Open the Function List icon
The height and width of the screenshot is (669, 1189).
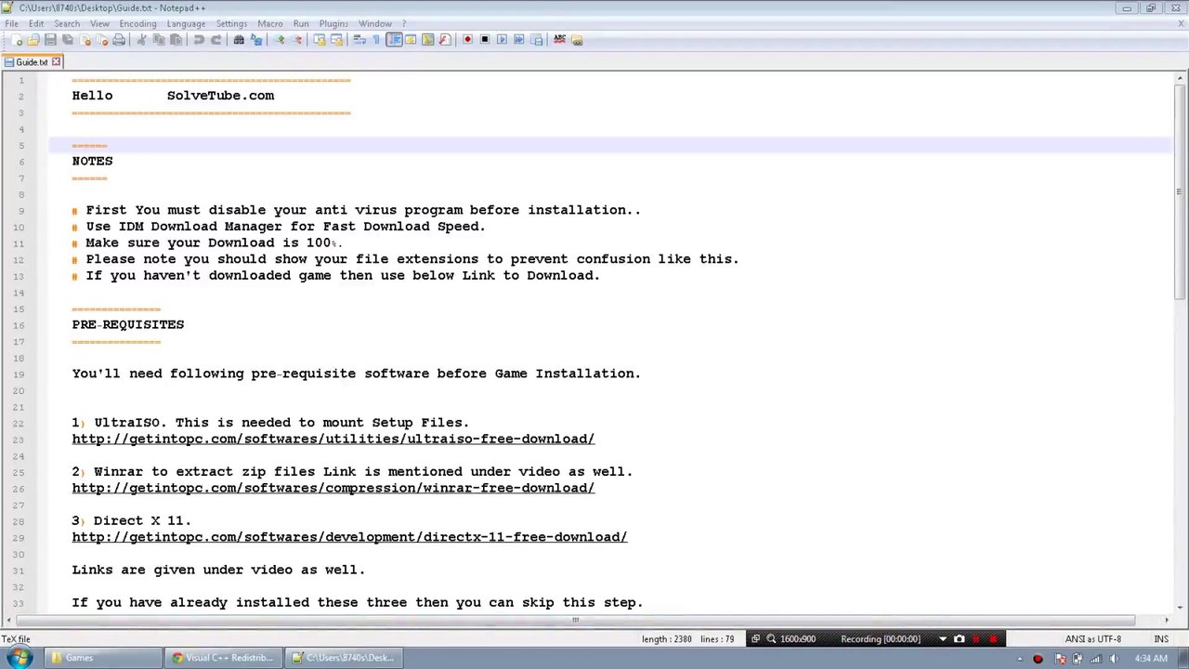pyautogui.click(x=445, y=40)
